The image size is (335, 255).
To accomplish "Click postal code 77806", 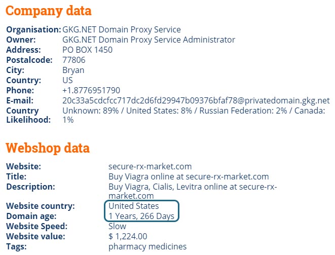I will tap(73, 60).
